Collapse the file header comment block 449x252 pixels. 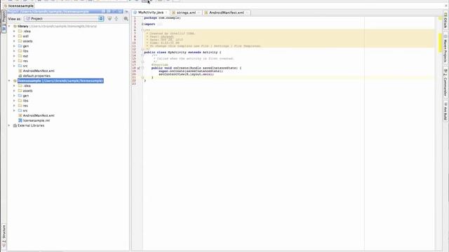142,30
